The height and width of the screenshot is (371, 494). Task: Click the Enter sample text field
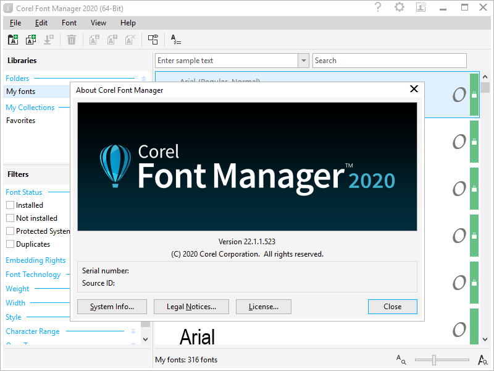tap(227, 61)
